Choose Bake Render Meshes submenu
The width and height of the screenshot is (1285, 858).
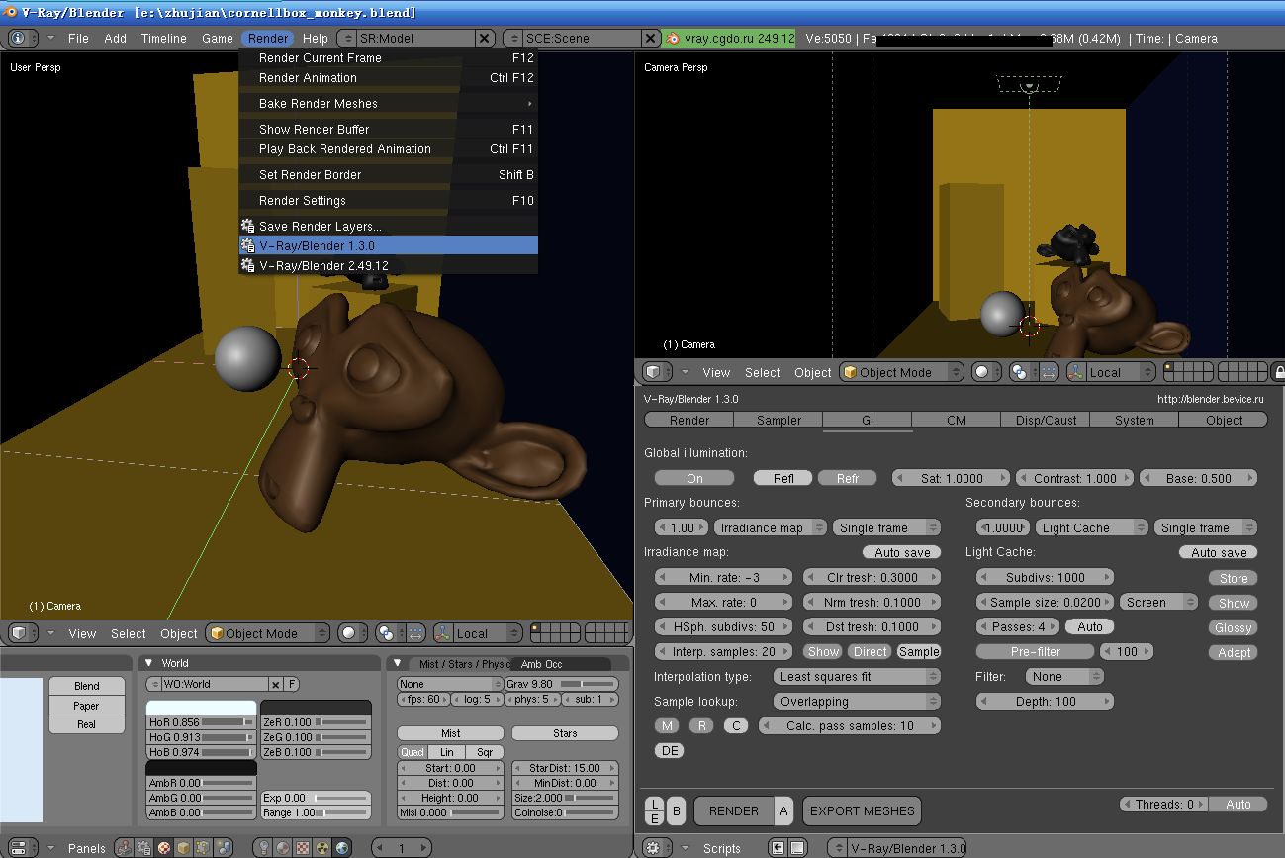coord(389,103)
